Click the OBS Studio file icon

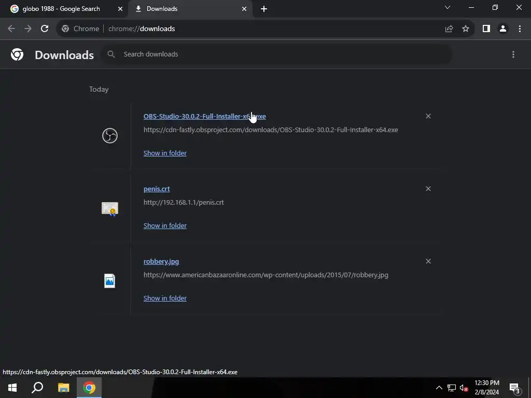coord(110,136)
